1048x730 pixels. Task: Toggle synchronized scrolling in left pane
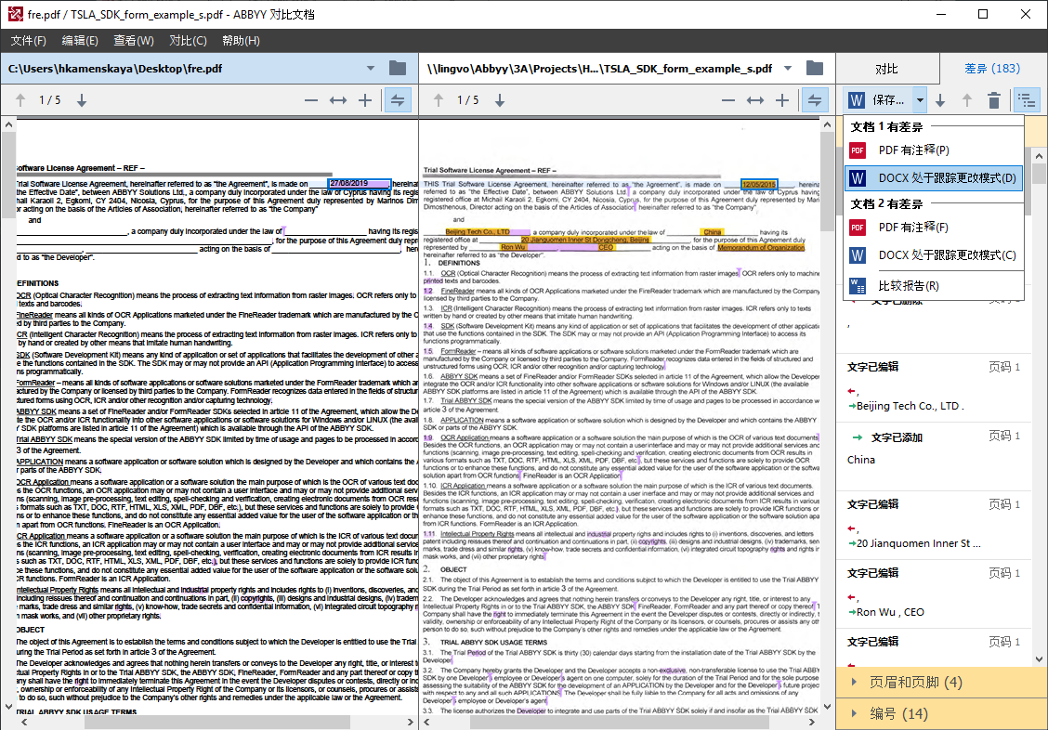click(398, 100)
